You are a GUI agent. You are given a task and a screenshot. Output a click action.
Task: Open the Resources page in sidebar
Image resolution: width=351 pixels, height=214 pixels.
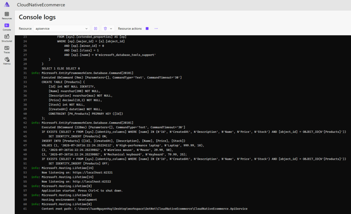pyautogui.click(x=7, y=15)
